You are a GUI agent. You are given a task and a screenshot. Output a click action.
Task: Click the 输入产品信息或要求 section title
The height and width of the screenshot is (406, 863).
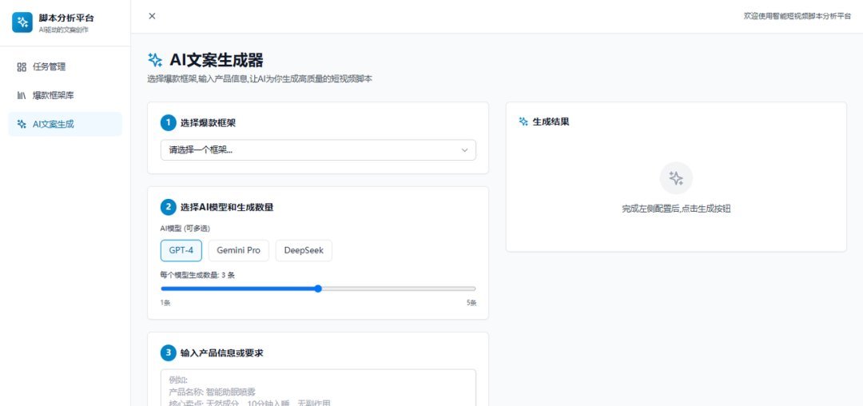coord(222,353)
